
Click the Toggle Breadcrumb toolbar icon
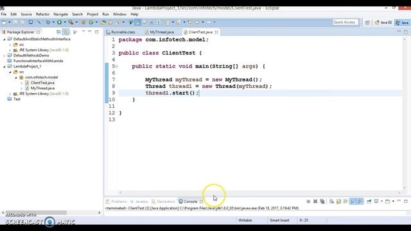130,22
